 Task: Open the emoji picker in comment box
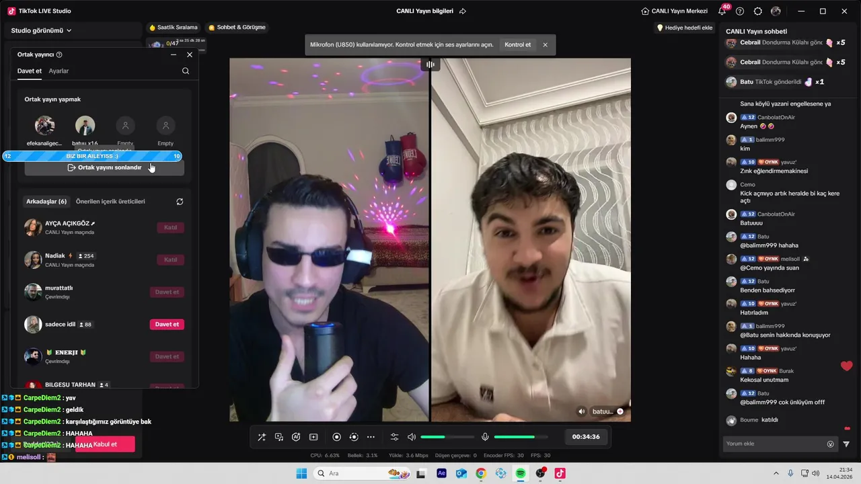tap(830, 444)
